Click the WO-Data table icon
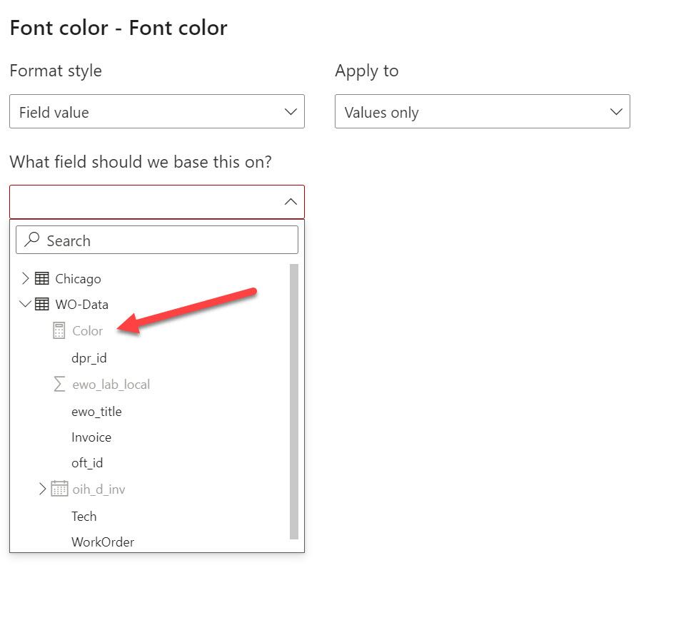The width and height of the screenshot is (691, 635). point(42,304)
